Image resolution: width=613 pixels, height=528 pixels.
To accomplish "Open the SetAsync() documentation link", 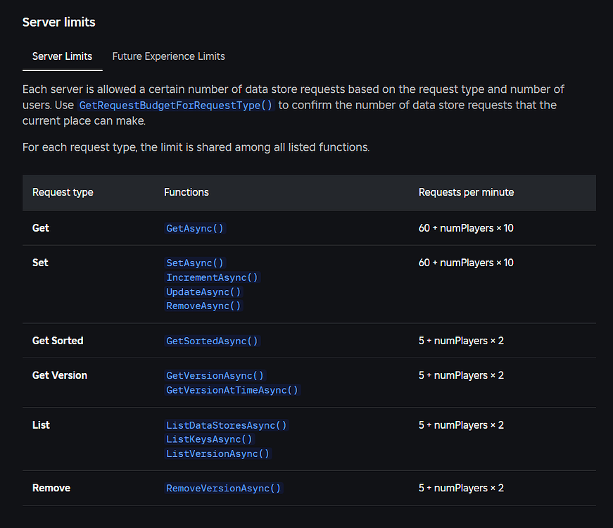I will tap(194, 263).
